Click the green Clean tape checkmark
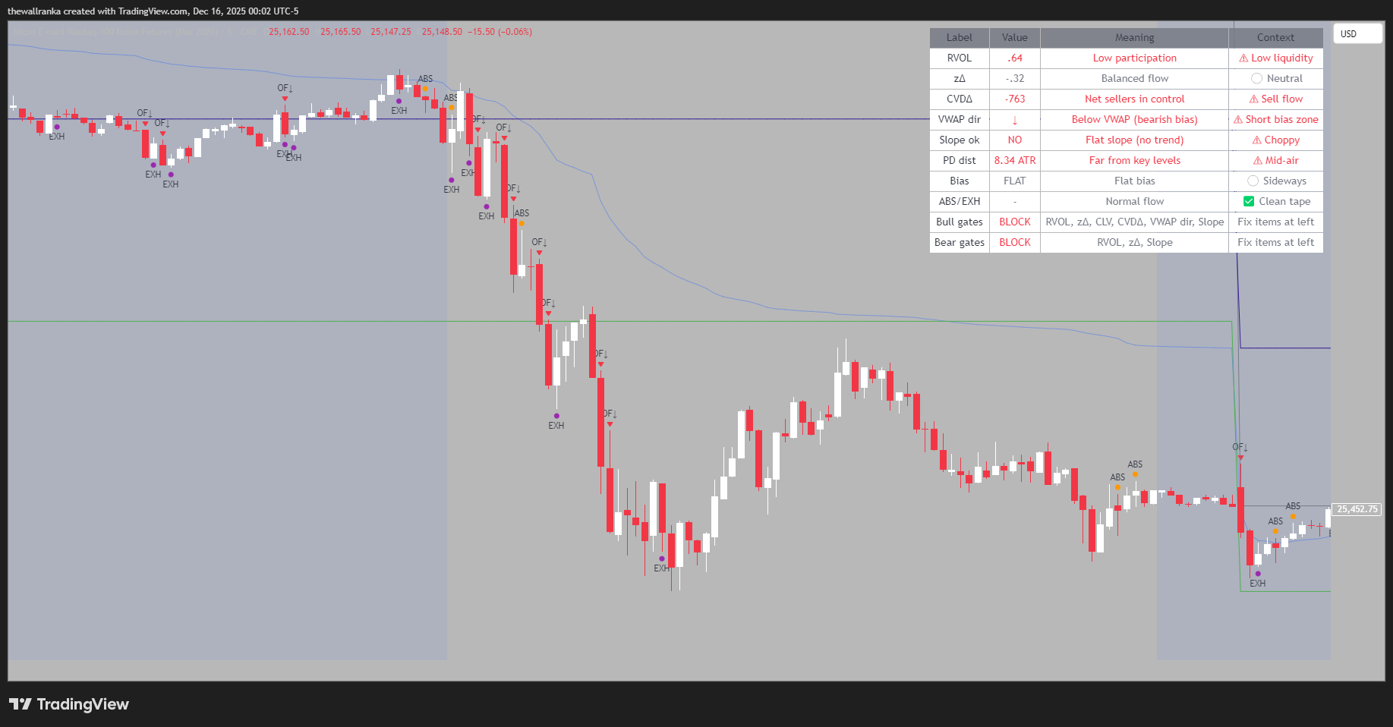 point(1249,201)
